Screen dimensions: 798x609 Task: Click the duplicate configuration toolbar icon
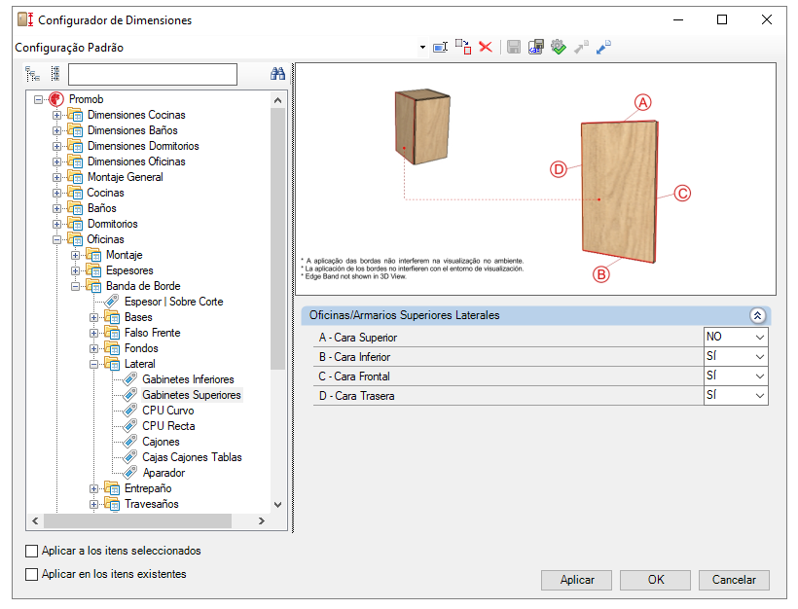(x=463, y=47)
